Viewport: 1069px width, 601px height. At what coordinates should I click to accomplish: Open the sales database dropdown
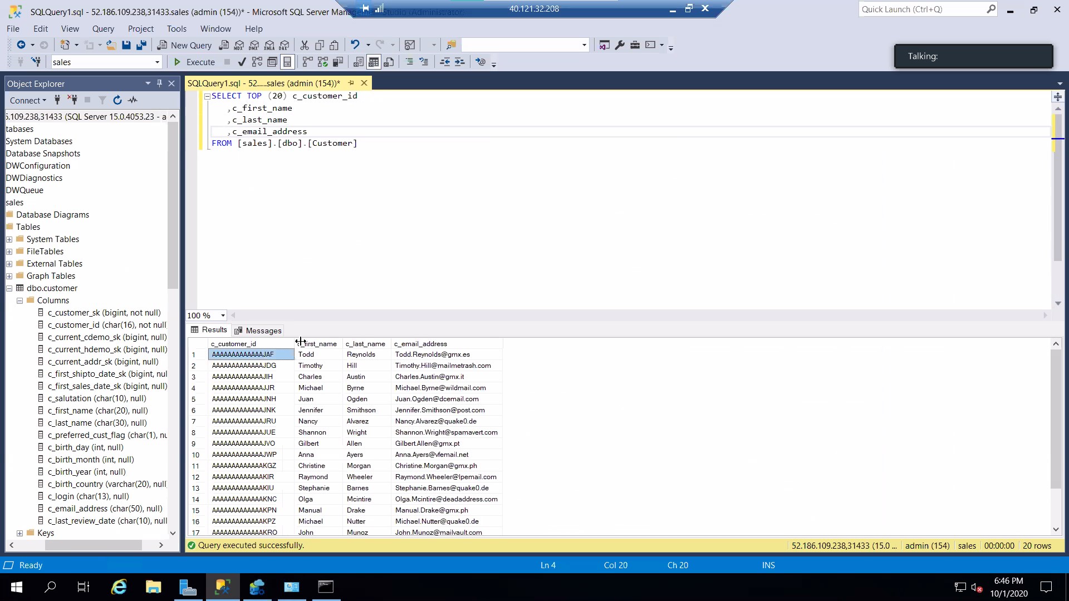157,62
